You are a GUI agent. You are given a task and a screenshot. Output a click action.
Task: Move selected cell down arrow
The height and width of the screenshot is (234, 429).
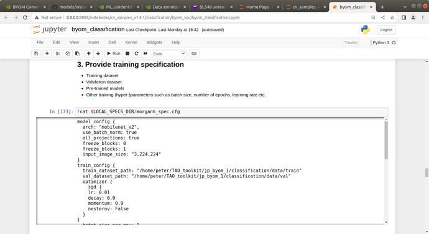pyautogui.click(x=98, y=54)
